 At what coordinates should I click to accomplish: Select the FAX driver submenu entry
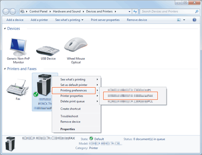130,96
